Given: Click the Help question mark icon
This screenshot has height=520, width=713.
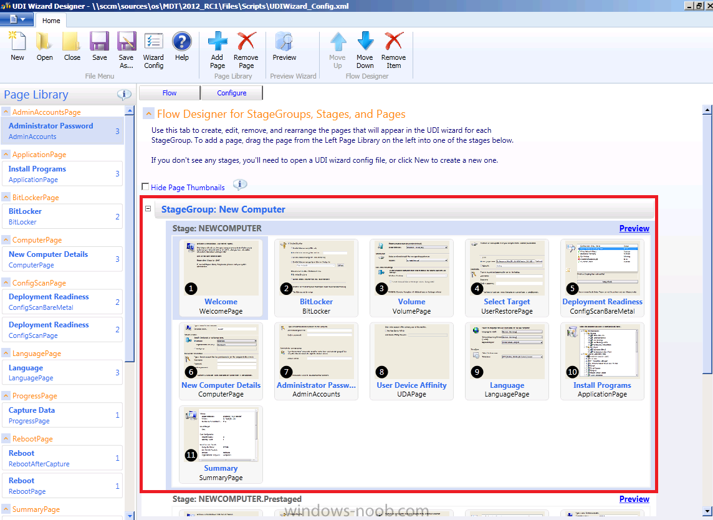Looking at the screenshot, I should (x=182, y=41).
